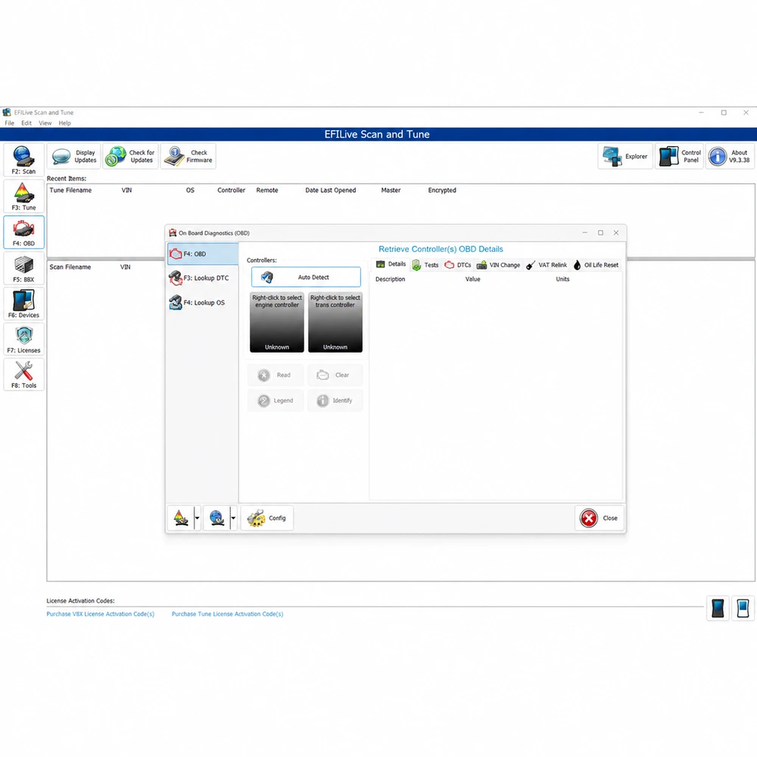Click Close in OBD dialog
The height and width of the screenshot is (757, 757).
599,518
